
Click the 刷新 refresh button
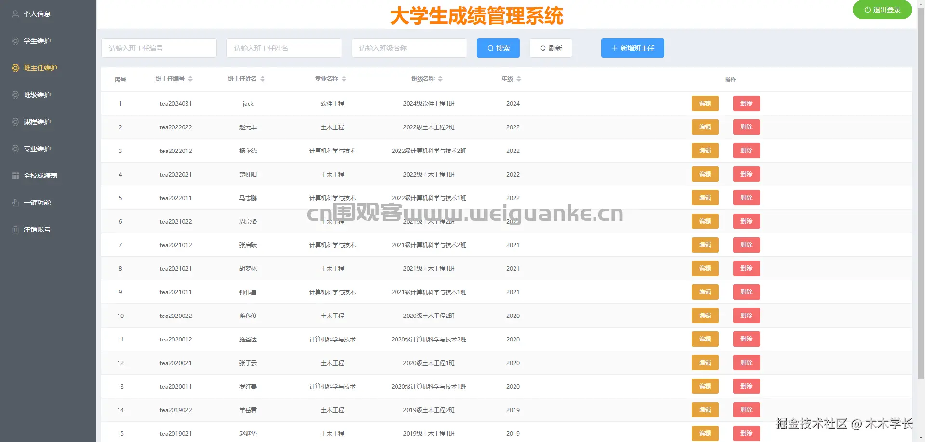551,48
